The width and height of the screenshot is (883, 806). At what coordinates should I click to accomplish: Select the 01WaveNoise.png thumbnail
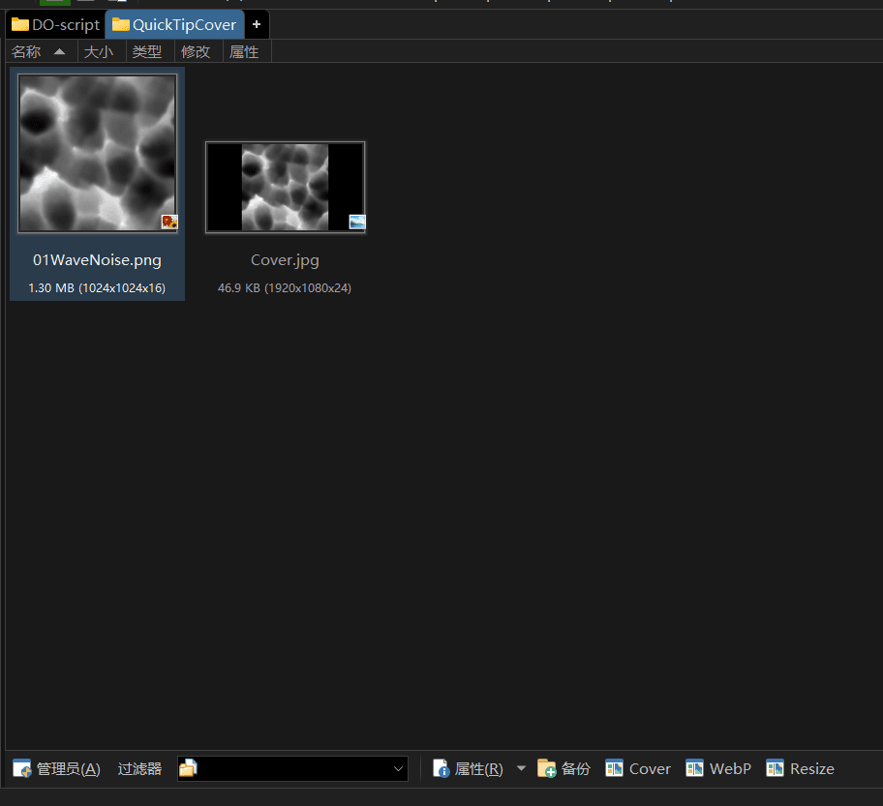point(97,154)
